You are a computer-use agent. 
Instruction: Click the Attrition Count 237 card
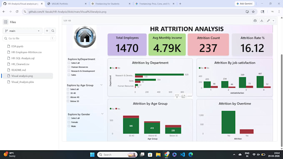208,44
